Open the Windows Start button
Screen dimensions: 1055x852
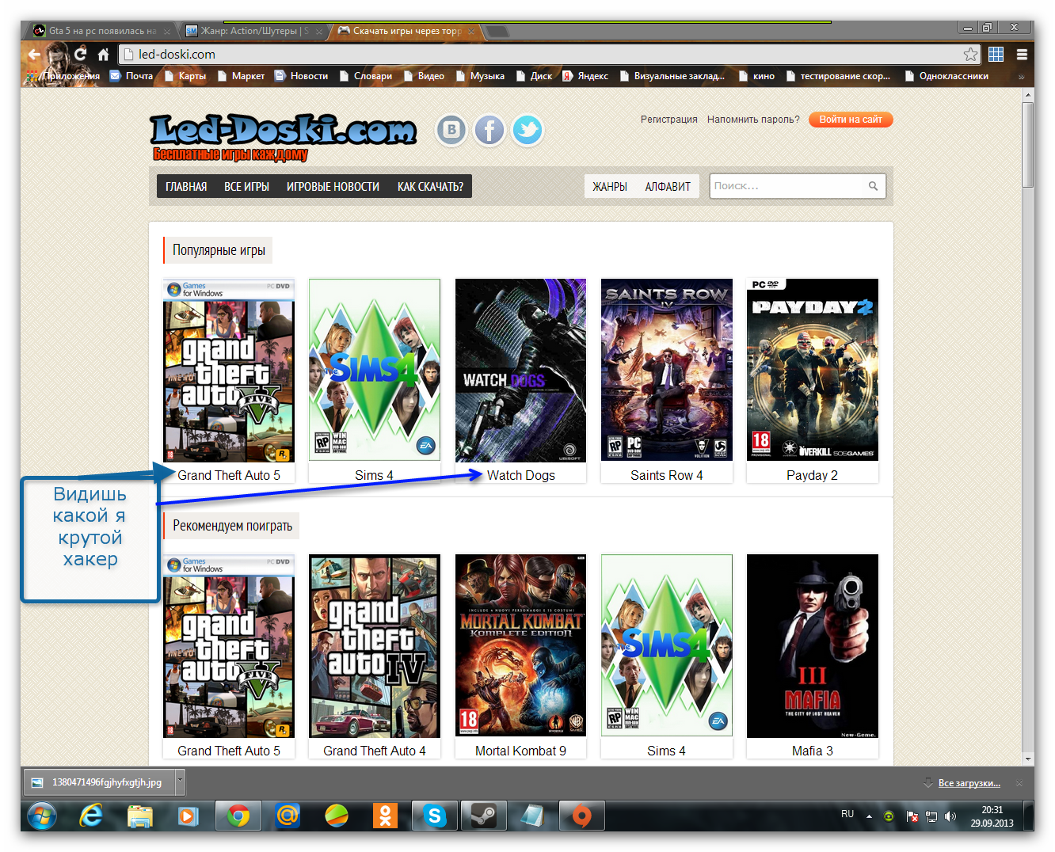(42, 816)
